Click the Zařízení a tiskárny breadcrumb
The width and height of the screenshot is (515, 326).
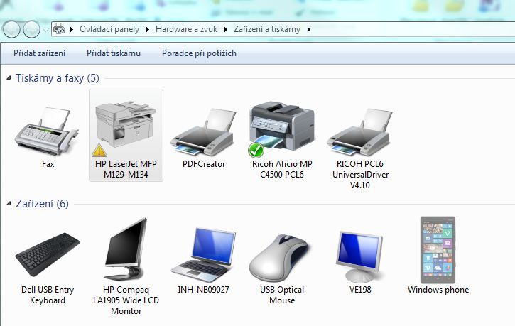[x=266, y=29]
